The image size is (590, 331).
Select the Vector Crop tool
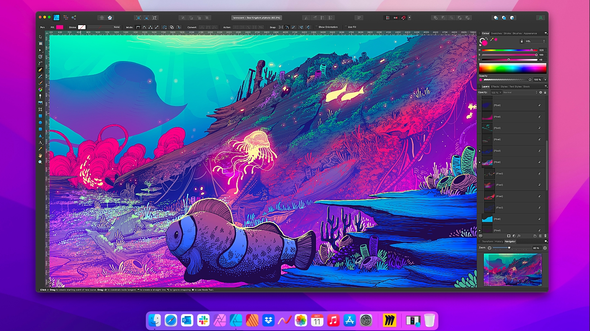[x=40, y=109]
